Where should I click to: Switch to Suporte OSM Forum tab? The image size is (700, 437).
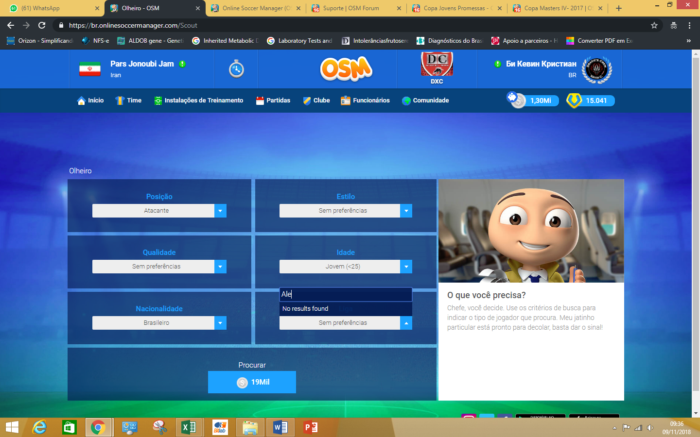(356, 8)
